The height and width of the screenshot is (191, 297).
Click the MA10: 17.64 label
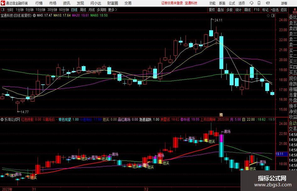62,15
